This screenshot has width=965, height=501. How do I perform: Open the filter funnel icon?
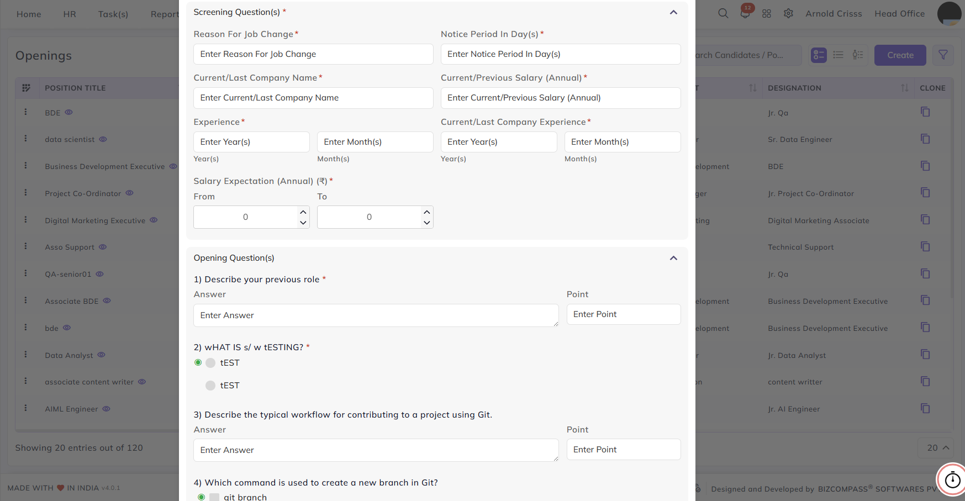click(x=943, y=55)
